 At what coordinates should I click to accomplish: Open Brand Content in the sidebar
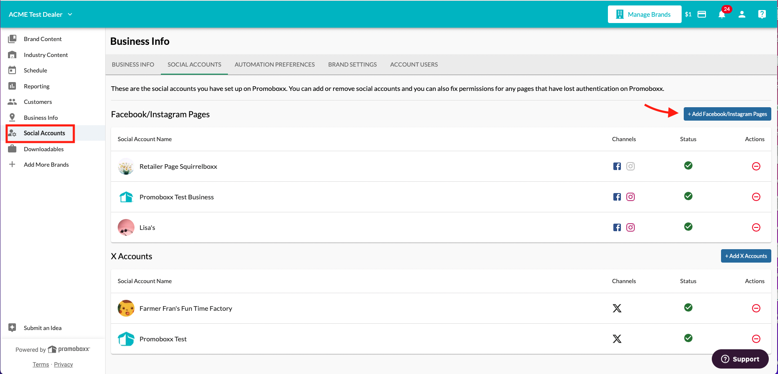[43, 39]
